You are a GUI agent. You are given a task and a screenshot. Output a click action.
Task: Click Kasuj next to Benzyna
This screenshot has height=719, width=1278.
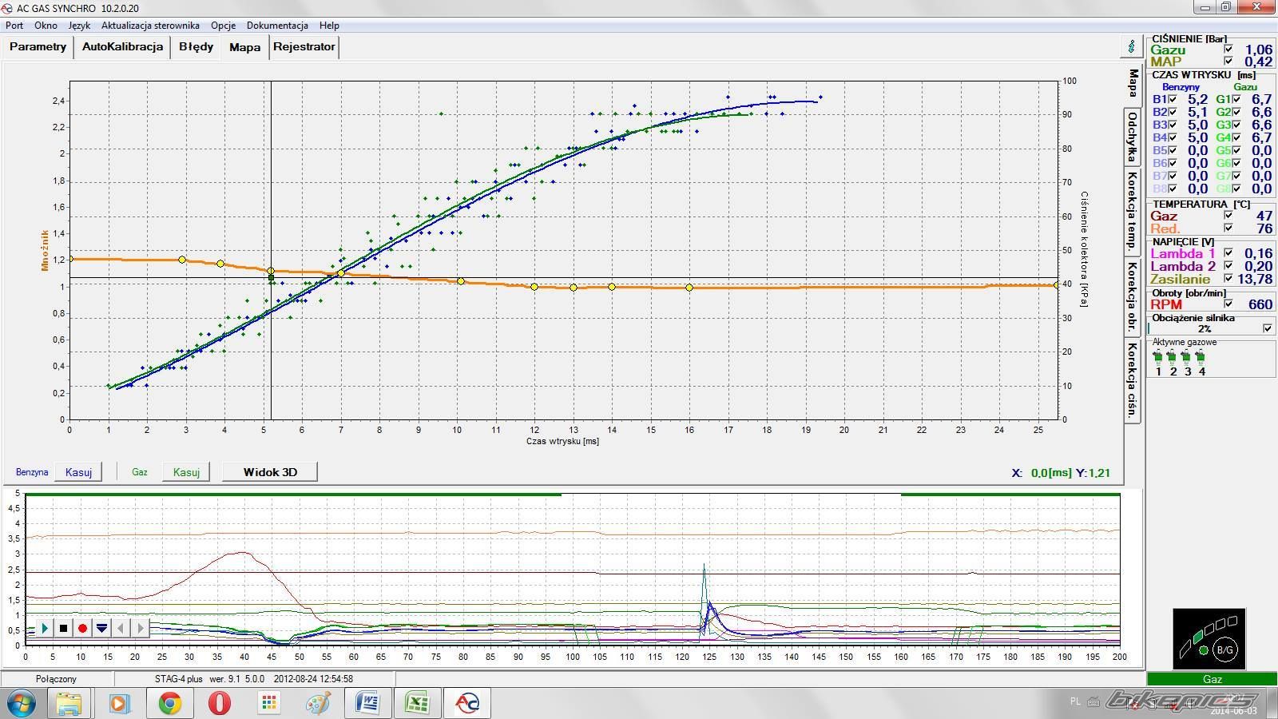pos(78,472)
